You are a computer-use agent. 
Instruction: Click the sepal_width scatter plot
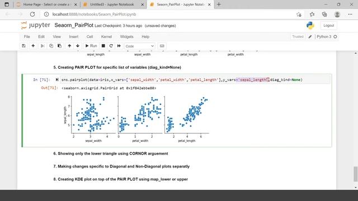(x=93, y=114)
